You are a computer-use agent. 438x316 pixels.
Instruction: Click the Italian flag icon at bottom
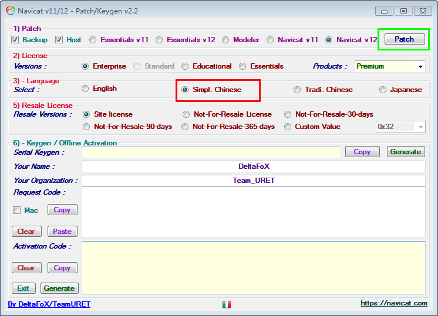(227, 304)
